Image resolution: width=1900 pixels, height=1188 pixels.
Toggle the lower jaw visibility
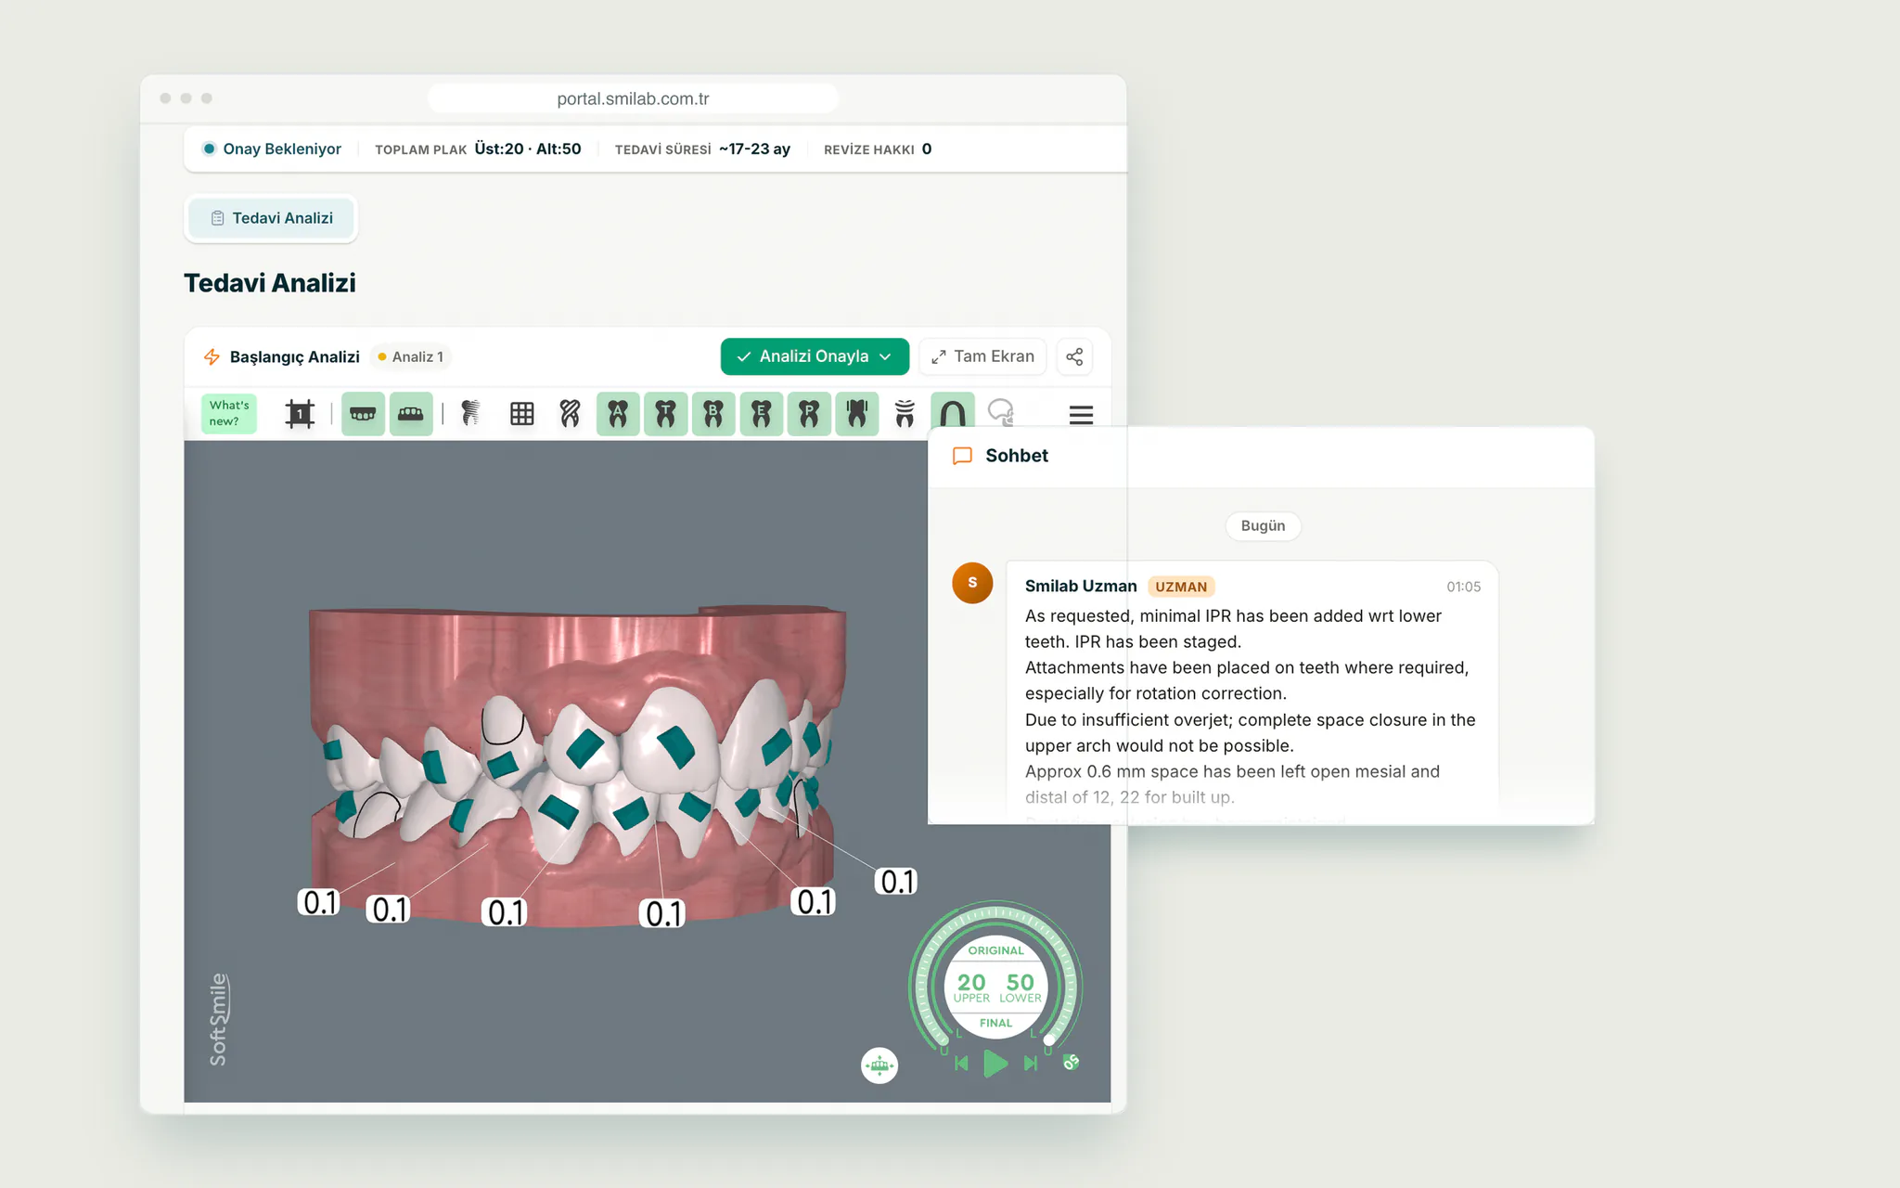[x=411, y=414]
